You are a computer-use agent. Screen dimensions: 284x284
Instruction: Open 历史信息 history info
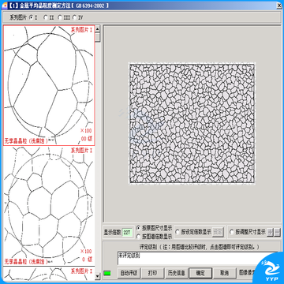176,273
